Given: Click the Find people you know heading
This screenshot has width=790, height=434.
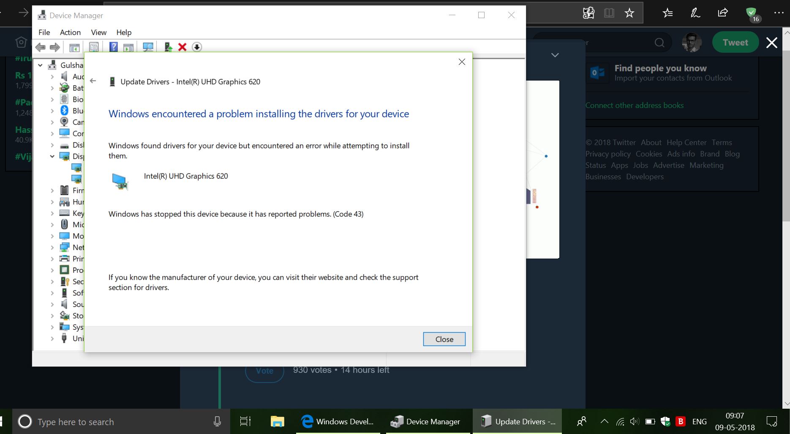Looking at the screenshot, I should pyautogui.click(x=660, y=68).
